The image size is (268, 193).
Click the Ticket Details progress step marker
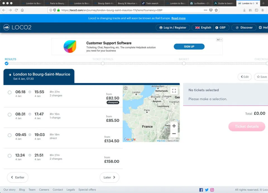pos(103,63)
